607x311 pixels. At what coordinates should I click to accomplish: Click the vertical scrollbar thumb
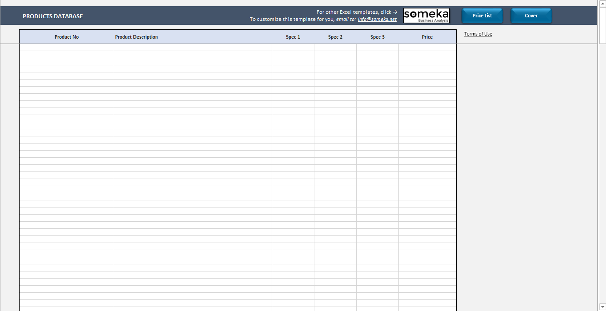(603, 25)
